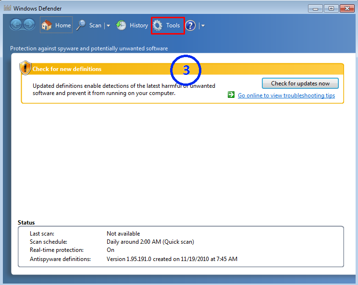The image size is (358, 285).
Task: Click the Windows Defender title bar icon
Action: [x=7, y=9]
